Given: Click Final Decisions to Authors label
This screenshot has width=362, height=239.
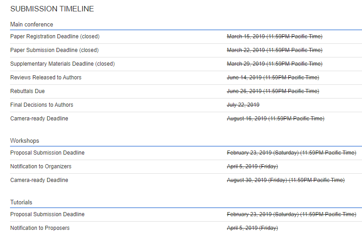Looking at the screenshot, I should (x=42, y=105).
